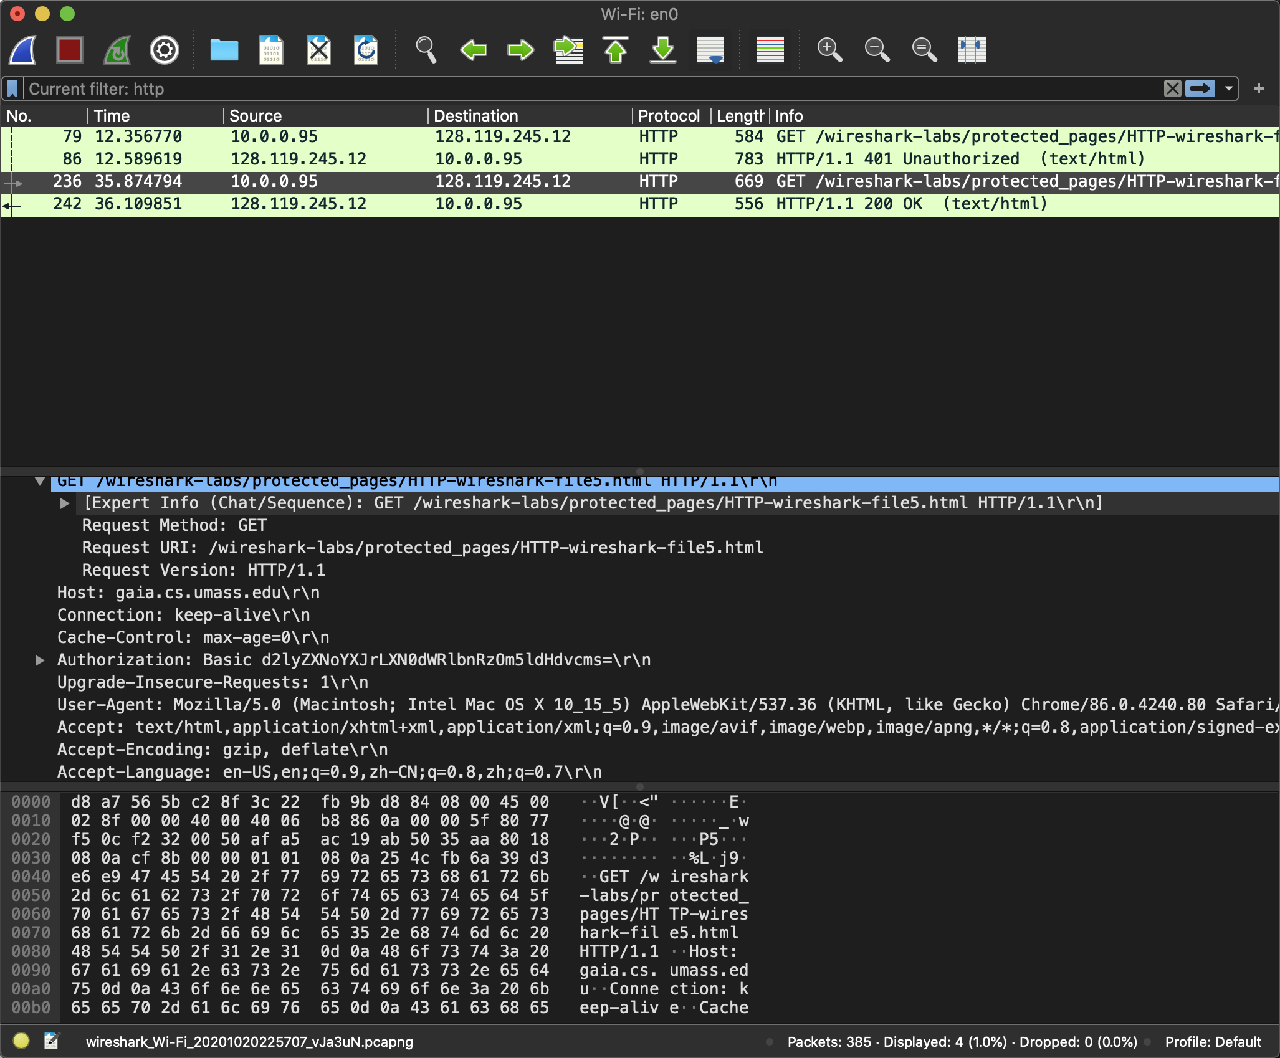Click Profile: Default in status bar
Image resolution: width=1280 pixels, height=1058 pixels.
click(1212, 1042)
